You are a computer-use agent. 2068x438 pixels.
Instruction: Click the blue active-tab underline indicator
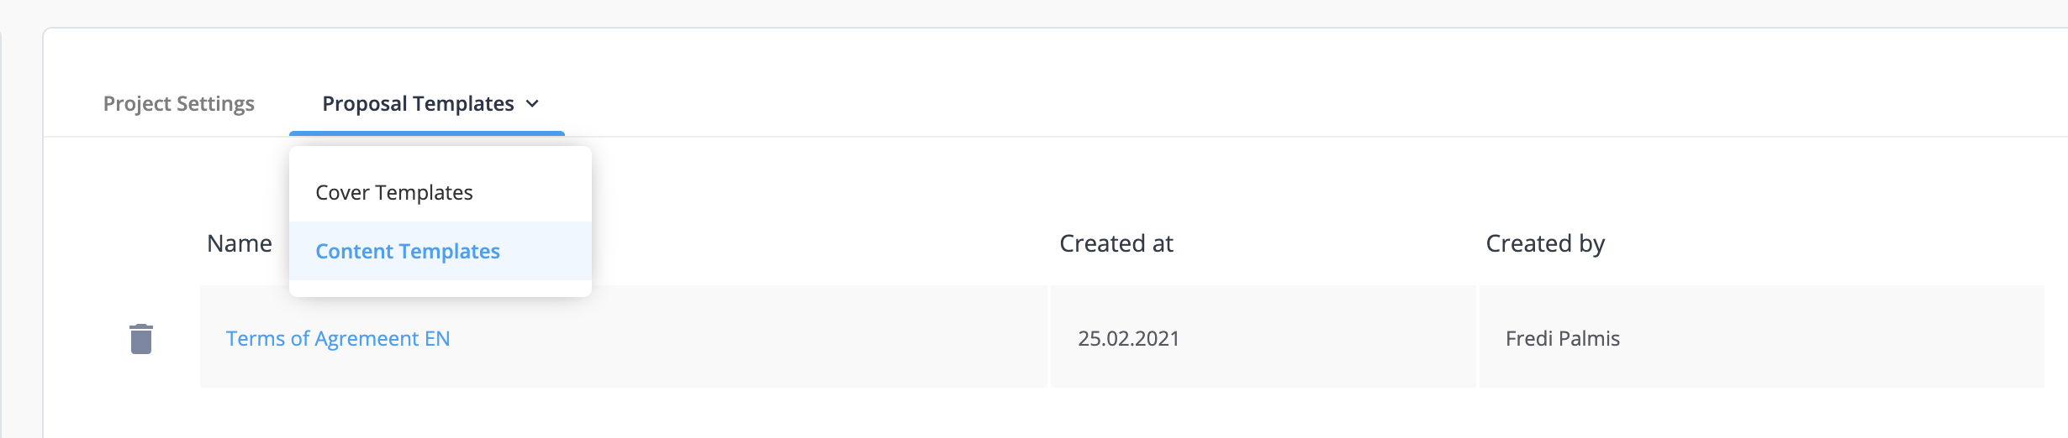(427, 133)
